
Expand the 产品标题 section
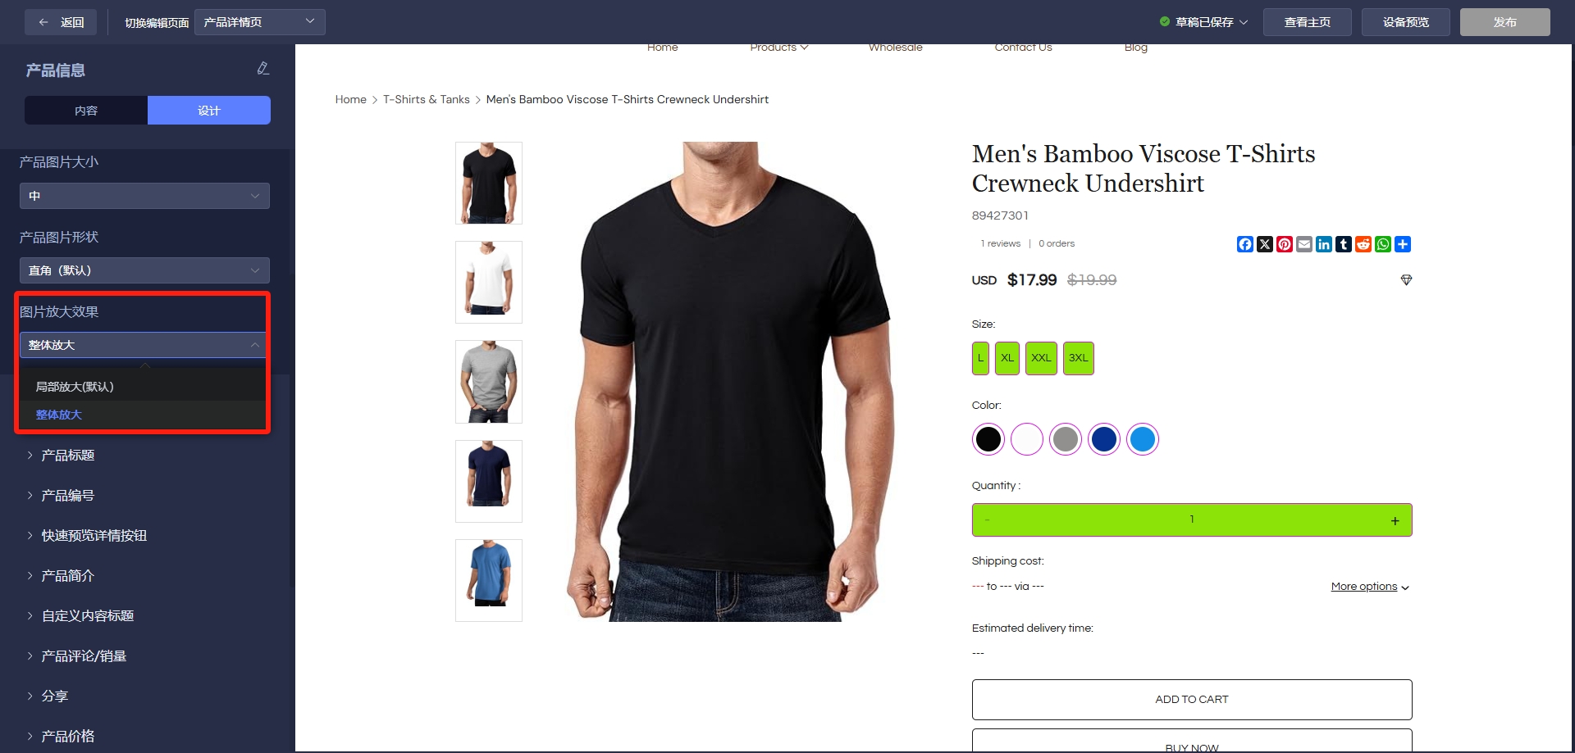pos(68,456)
